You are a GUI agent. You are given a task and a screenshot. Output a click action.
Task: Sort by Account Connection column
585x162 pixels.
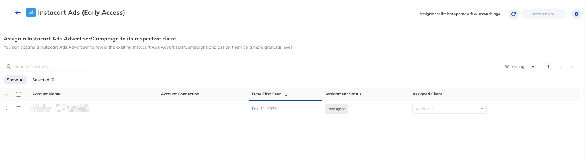point(180,94)
